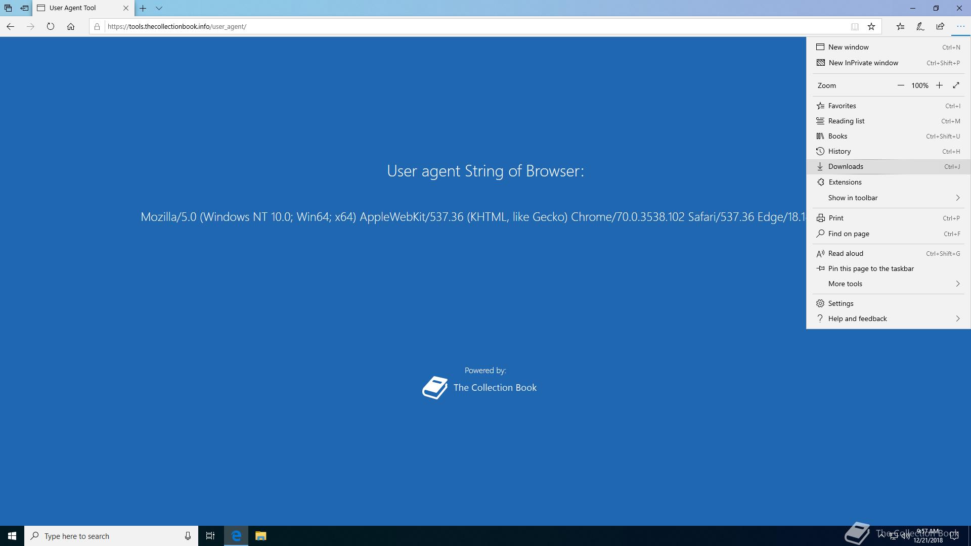Click the Home button icon
Viewport: 971px width, 546px height.
(71, 26)
